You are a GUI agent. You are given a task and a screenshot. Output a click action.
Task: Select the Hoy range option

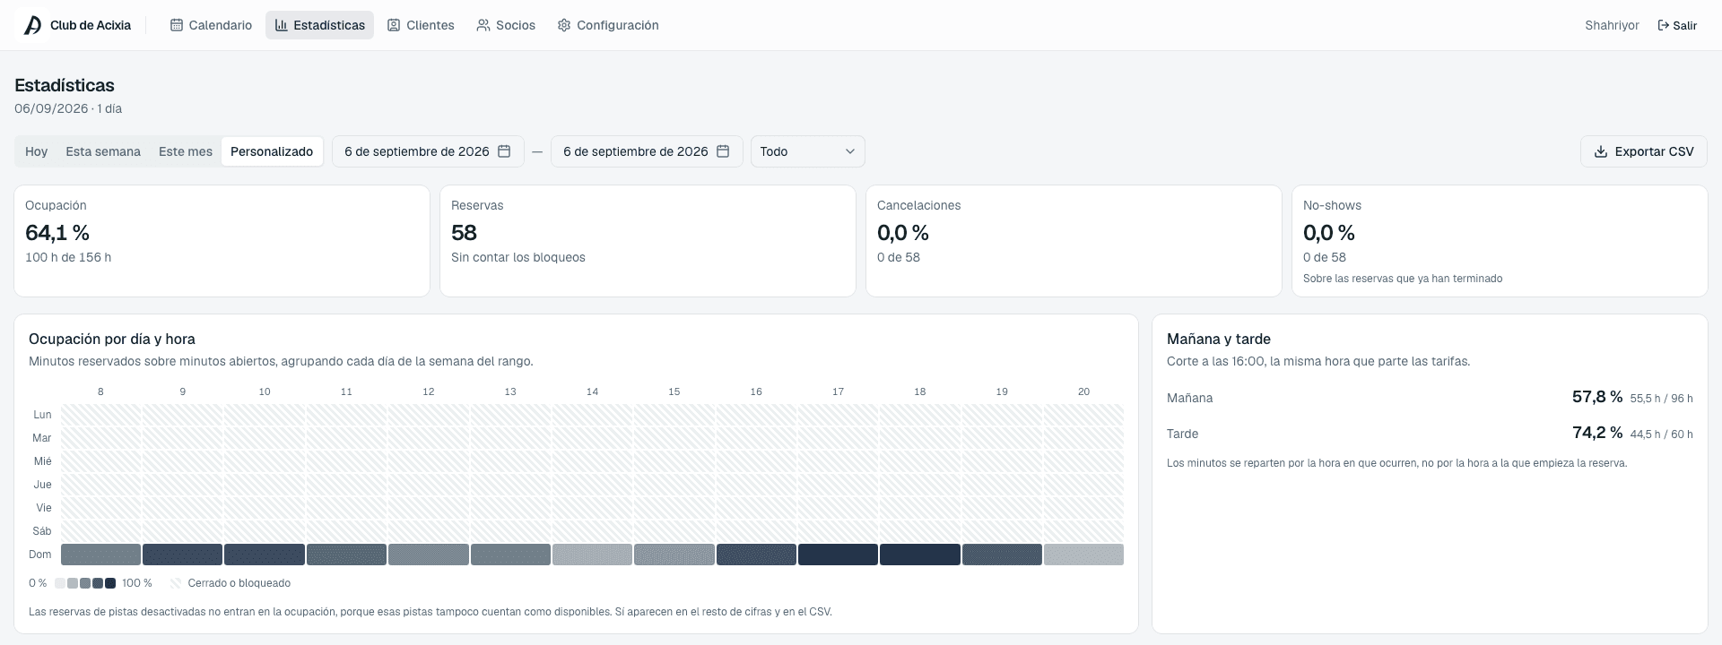point(37,151)
